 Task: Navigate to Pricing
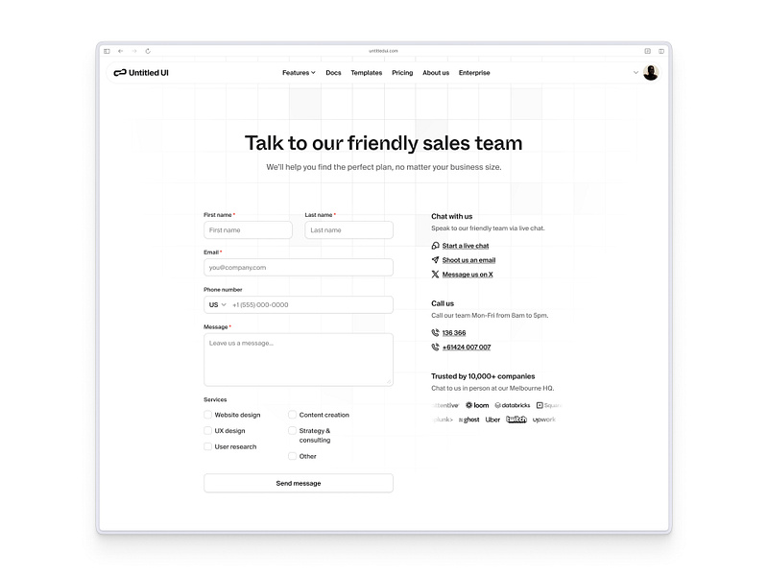point(402,73)
